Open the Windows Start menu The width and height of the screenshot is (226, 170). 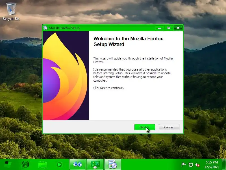pyautogui.click(x=8, y=165)
